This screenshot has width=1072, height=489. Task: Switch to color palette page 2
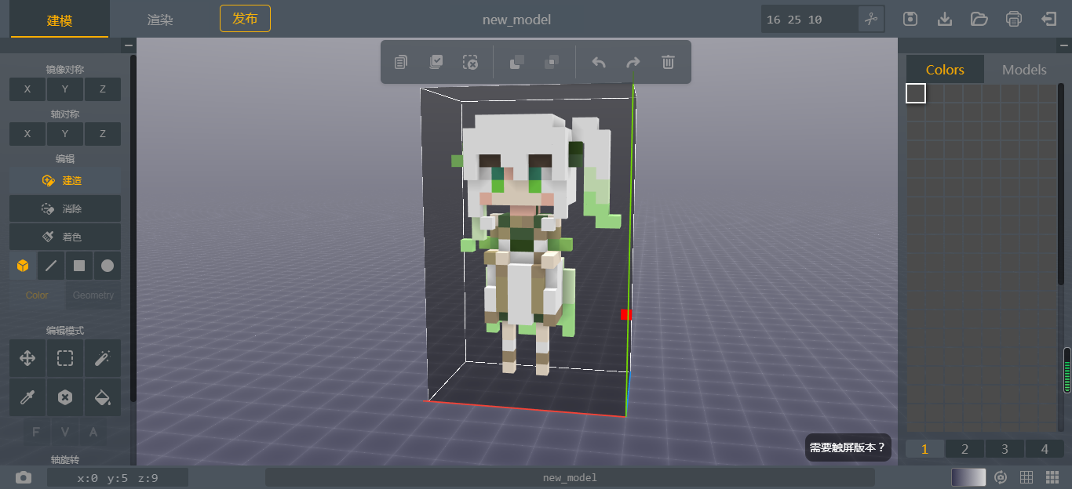tap(964, 449)
